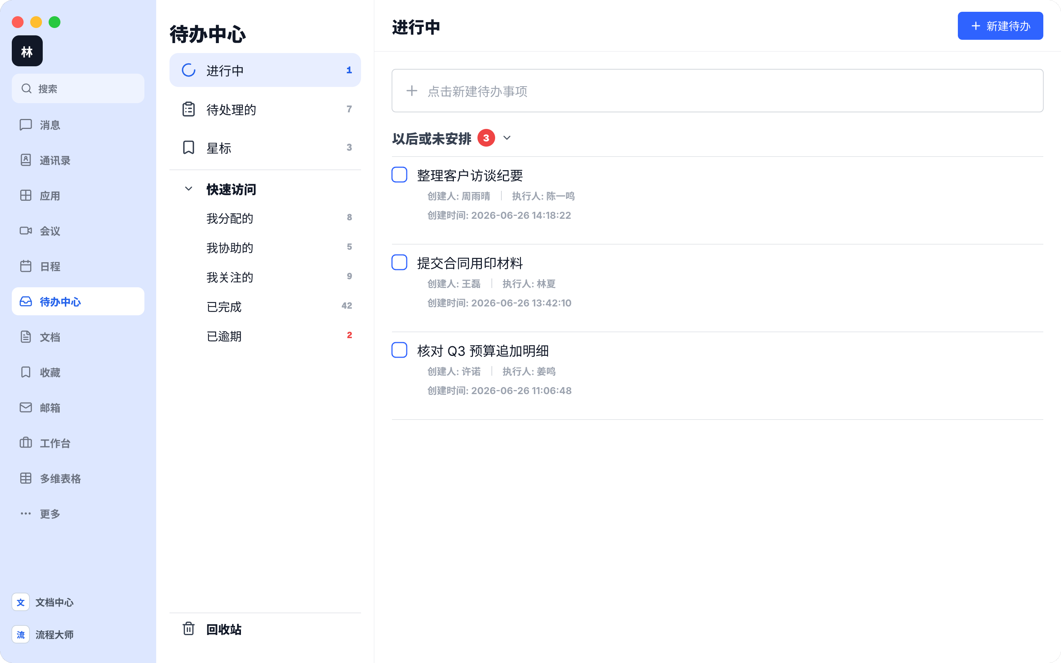Check off 整理客户访谈纪要 task
Image resolution: width=1061 pixels, height=663 pixels.
click(399, 175)
